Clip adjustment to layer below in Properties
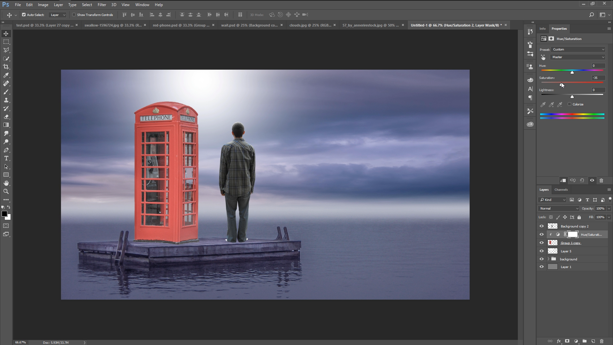Screen dimensions: 613x345 563,180
